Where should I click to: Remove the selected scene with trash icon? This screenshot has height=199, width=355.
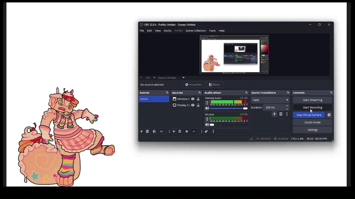click(x=148, y=131)
